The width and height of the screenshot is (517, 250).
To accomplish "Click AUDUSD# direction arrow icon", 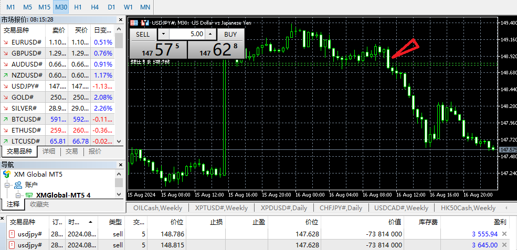I will coord(6,64).
